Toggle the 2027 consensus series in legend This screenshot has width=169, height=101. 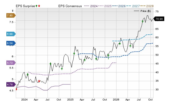[133, 6]
